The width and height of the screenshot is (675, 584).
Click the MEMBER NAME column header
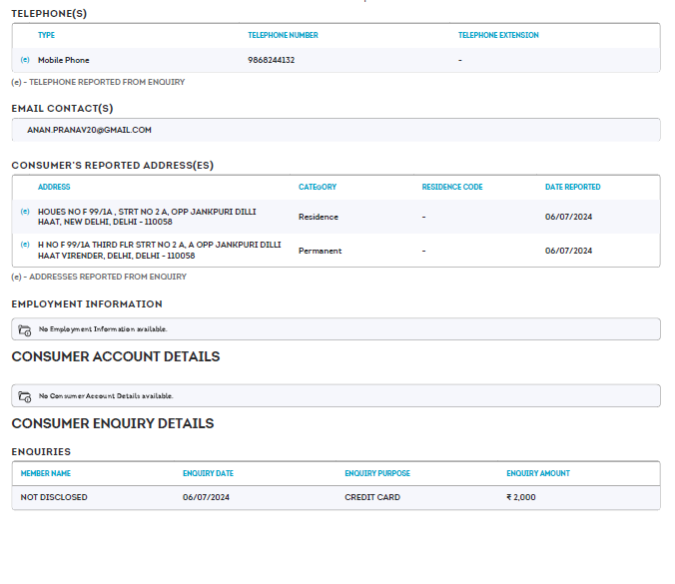tap(46, 473)
